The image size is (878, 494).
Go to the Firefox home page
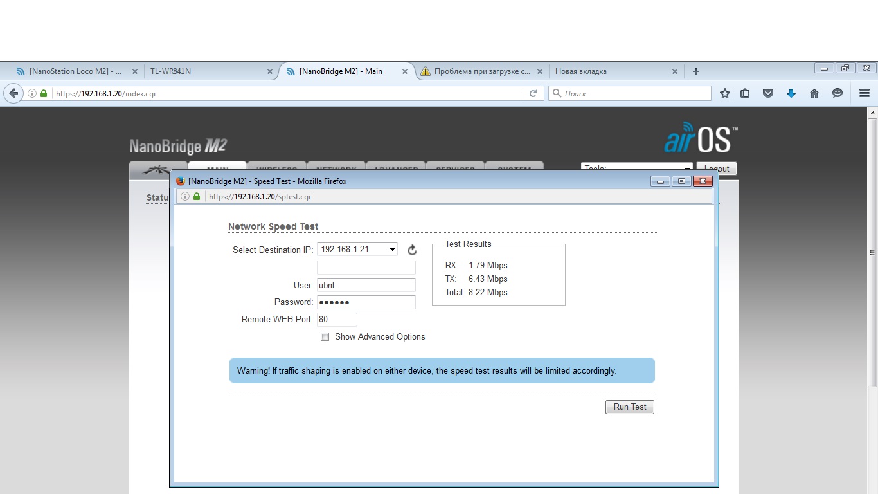point(814,93)
